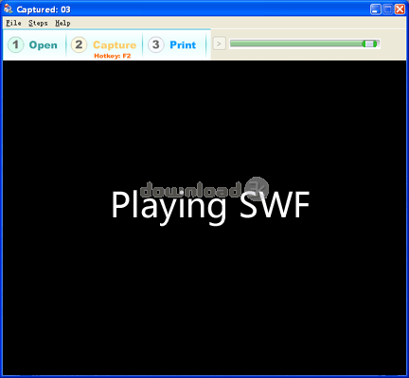409x378 pixels.
Task: Select the Open step label
Action: [44, 45]
